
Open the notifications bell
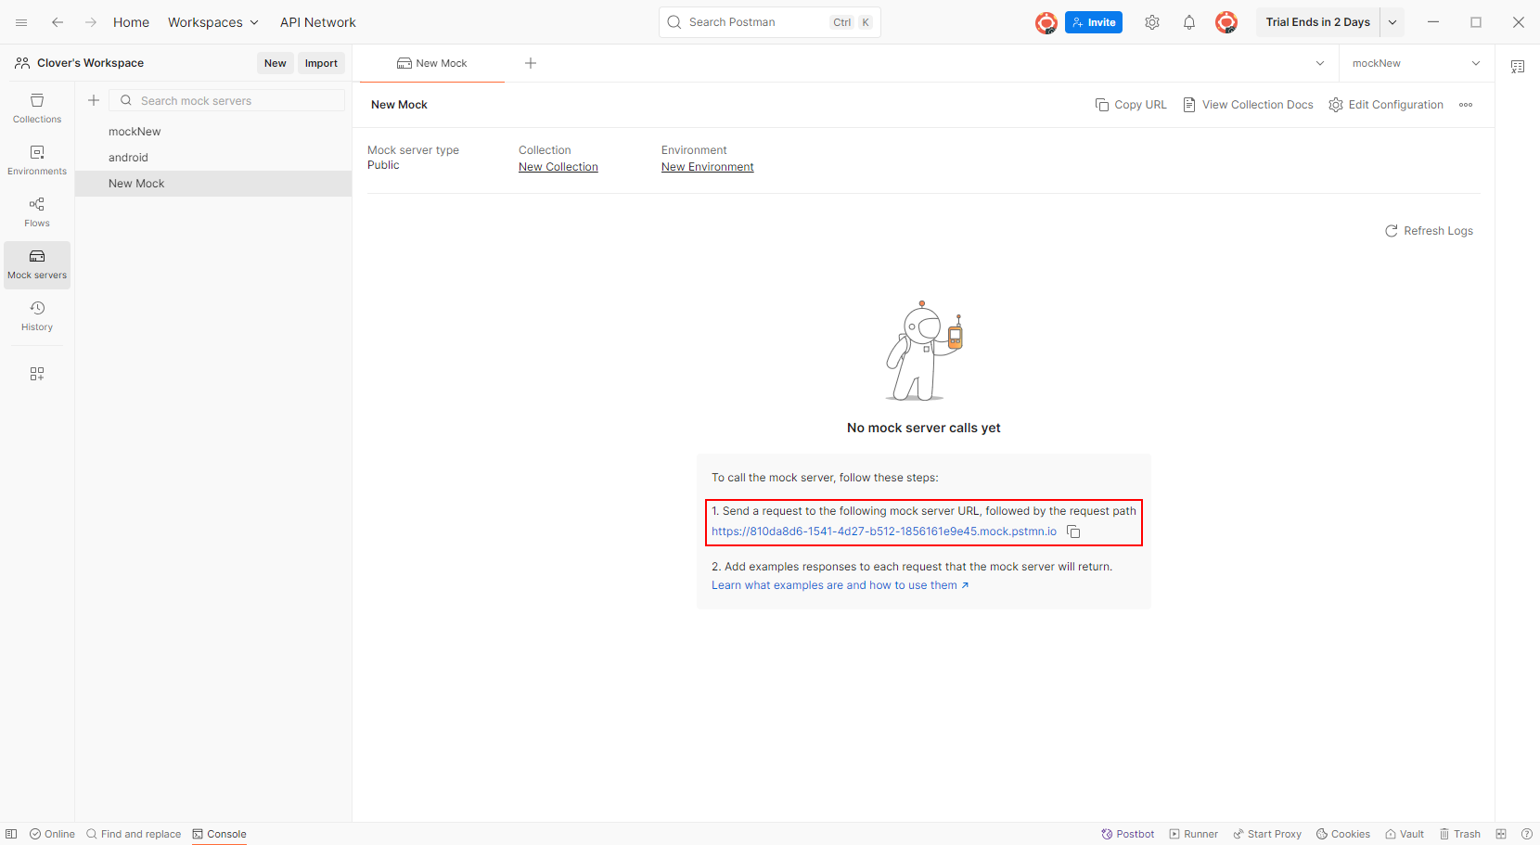pyautogui.click(x=1189, y=22)
